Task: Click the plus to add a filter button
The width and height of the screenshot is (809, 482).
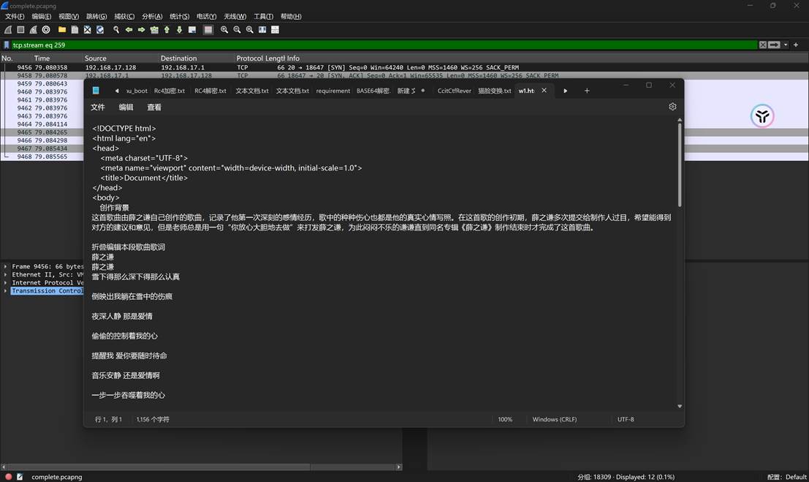Action: pos(796,45)
